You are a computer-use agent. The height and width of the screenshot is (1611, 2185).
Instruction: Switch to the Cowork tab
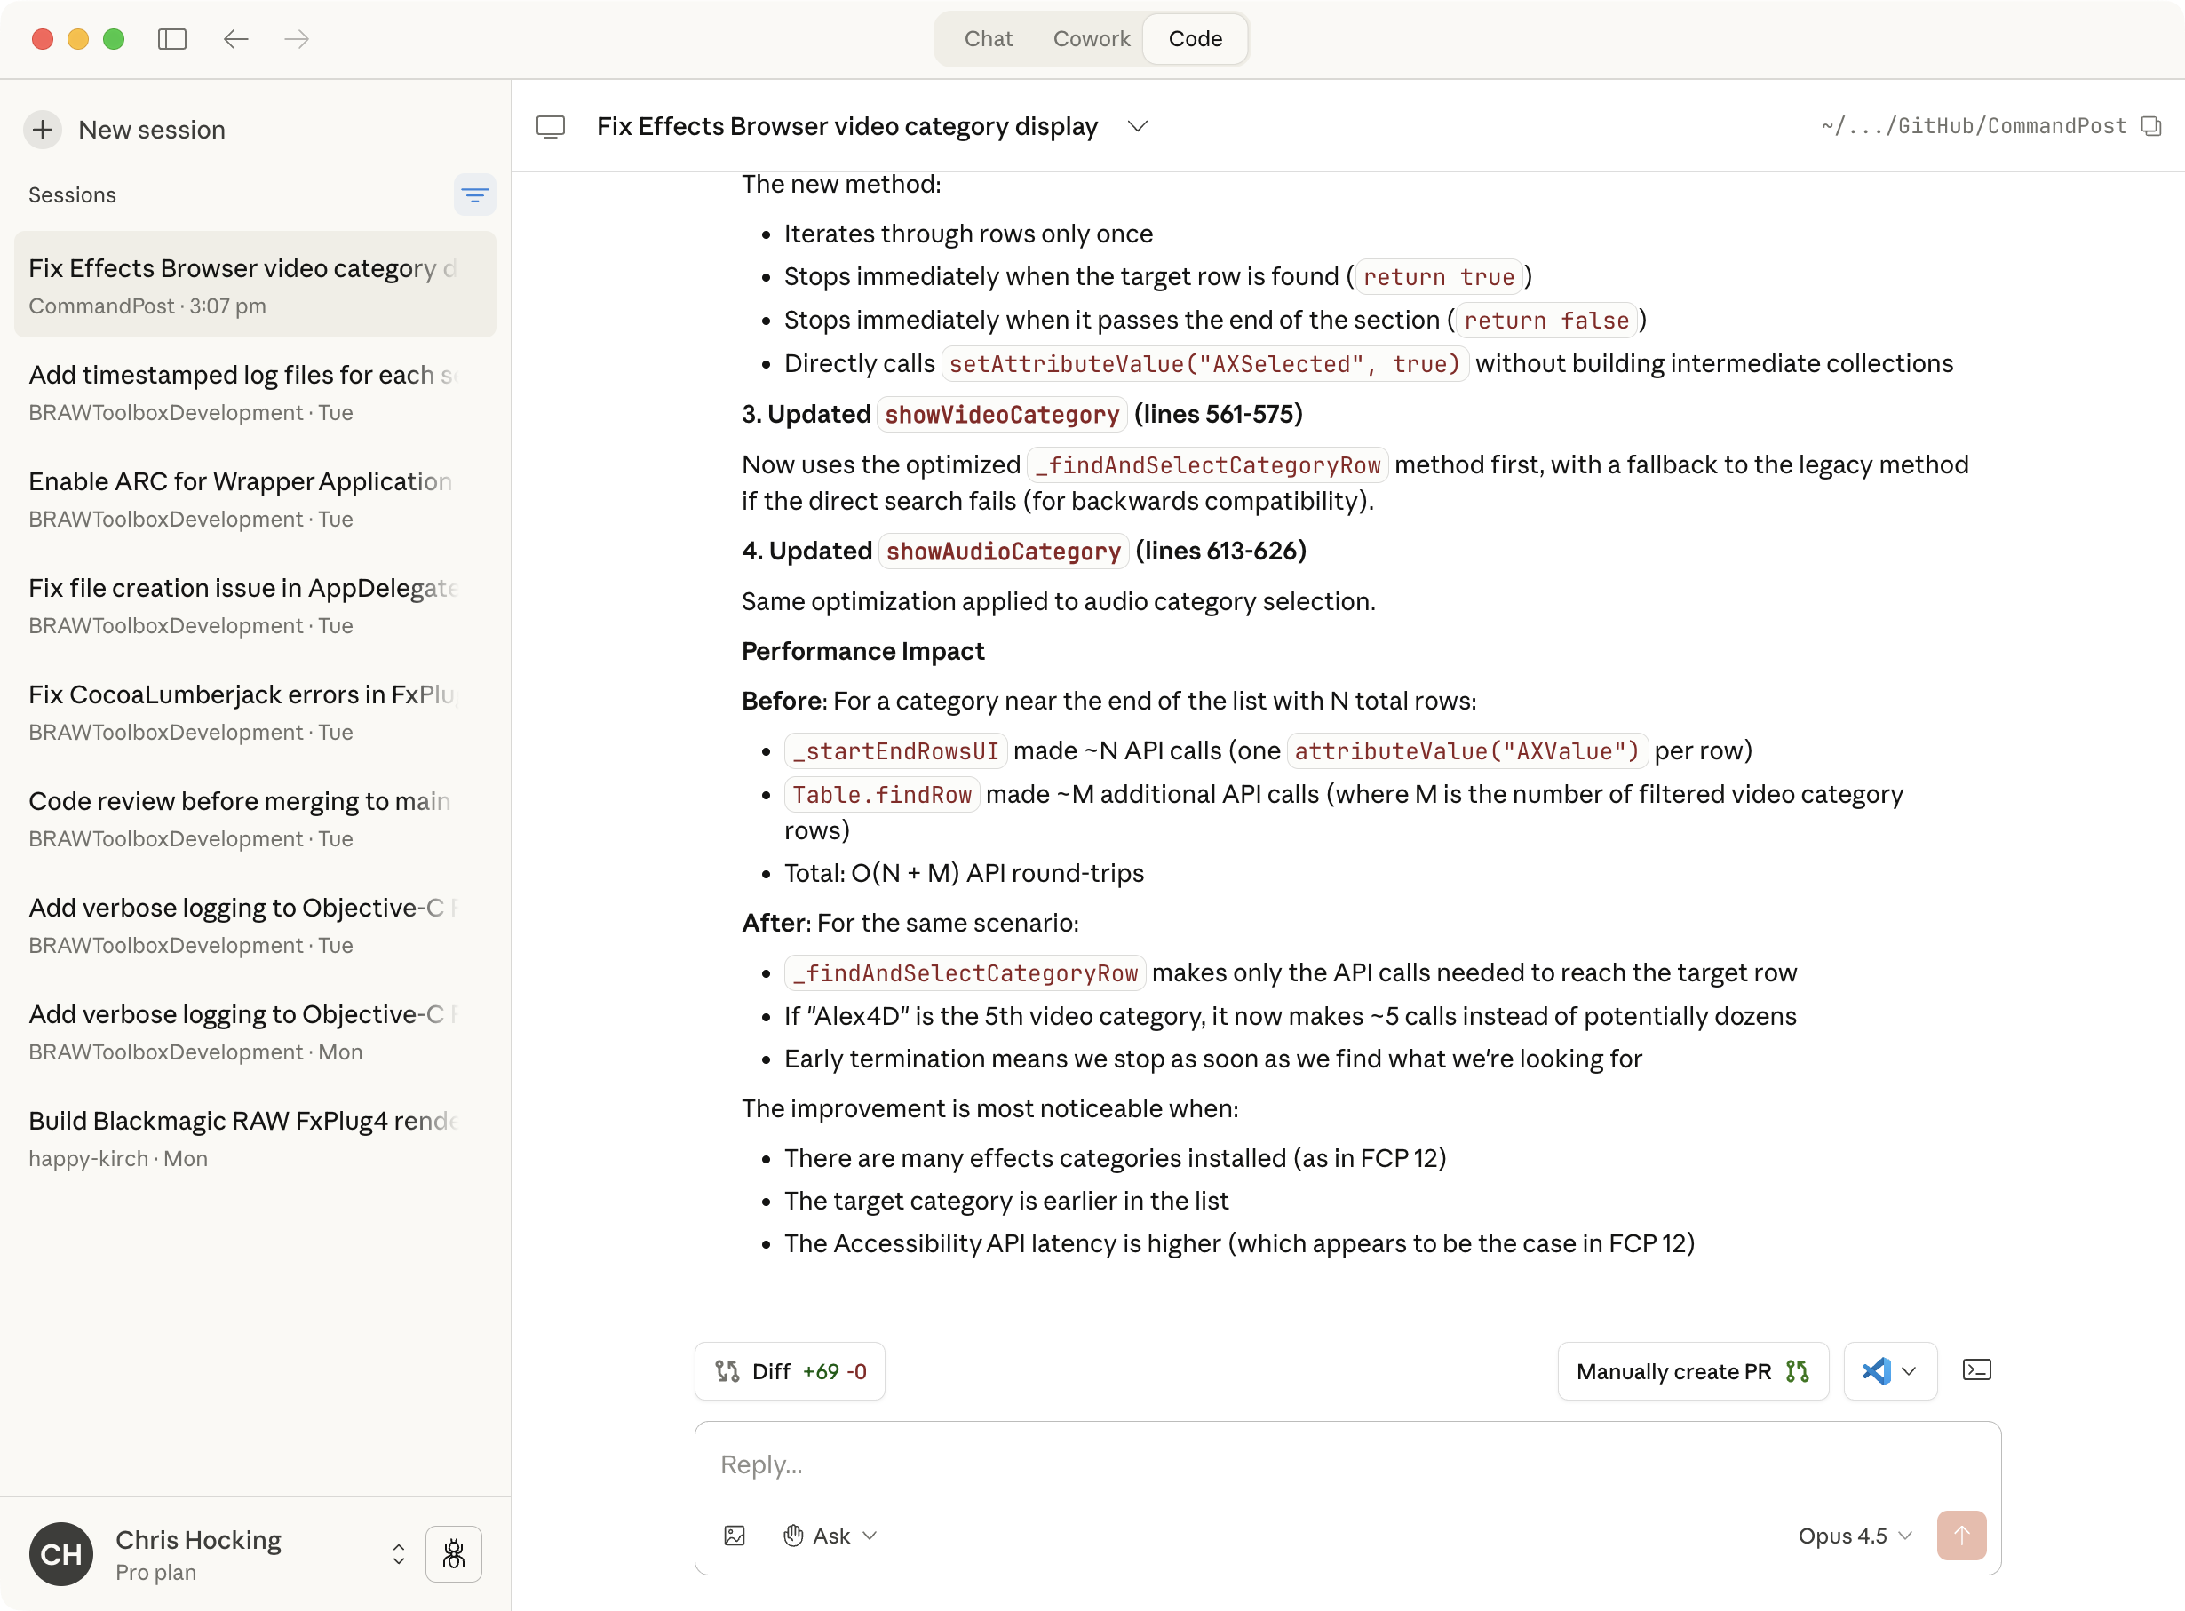point(1092,39)
